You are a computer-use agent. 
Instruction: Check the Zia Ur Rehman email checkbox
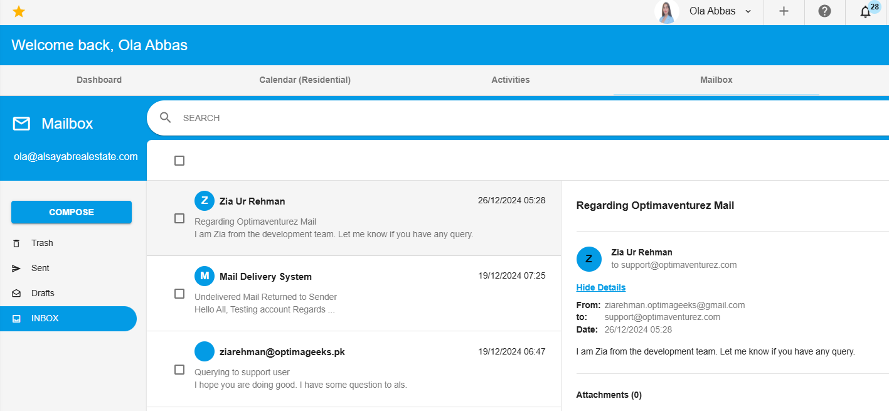(179, 218)
